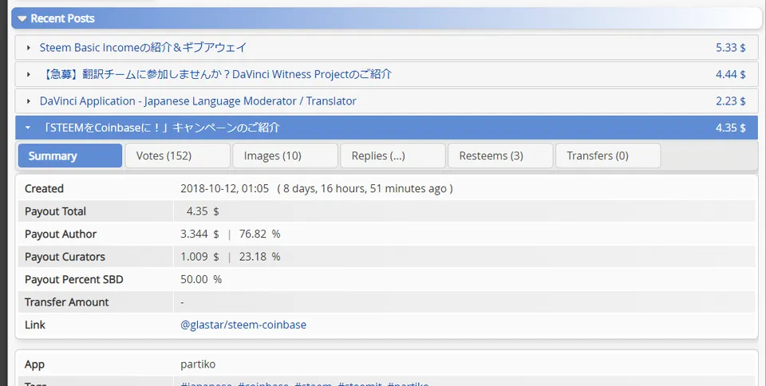The height and width of the screenshot is (386, 766).
Task: Click the 76.82 % author share
Action: (259, 234)
